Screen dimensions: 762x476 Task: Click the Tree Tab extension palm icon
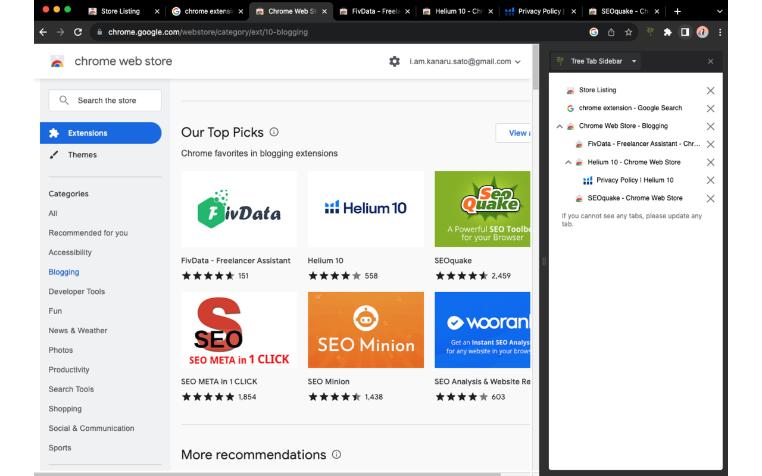(650, 32)
